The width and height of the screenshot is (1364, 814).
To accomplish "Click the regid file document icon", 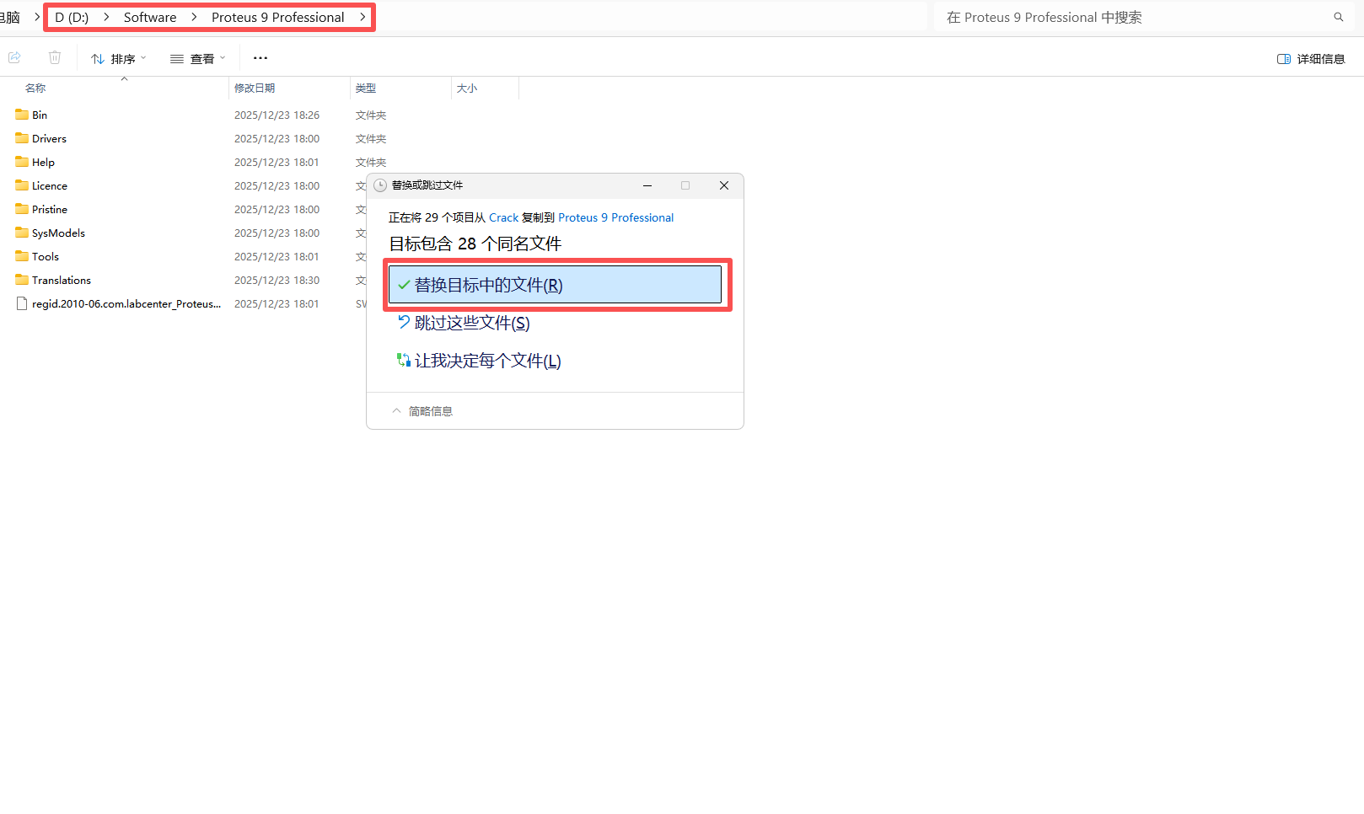I will 22,303.
